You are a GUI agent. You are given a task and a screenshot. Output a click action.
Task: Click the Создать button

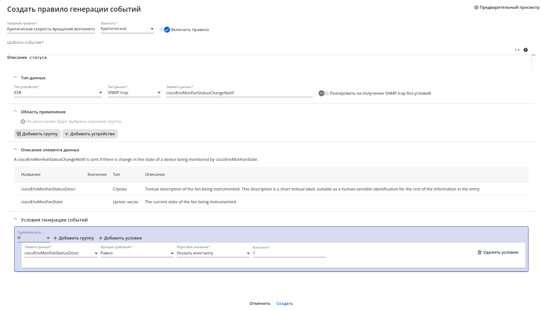point(285,303)
